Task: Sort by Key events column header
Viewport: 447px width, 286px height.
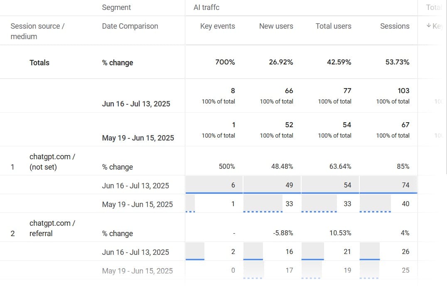Action: (217, 26)
